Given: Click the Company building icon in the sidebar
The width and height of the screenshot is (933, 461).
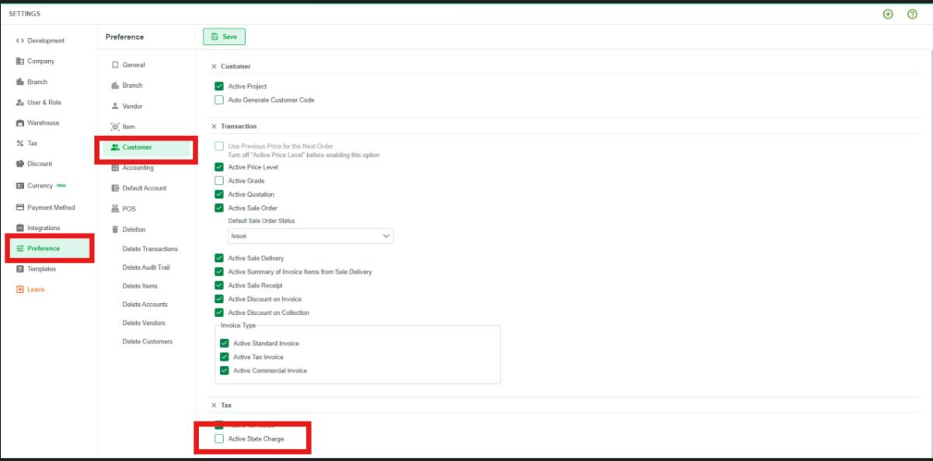Looking at the screenshot, I should [x=20, y=61].
